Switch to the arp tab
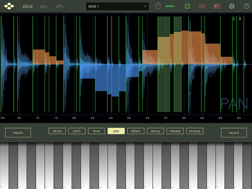This screenshot has height=189, width=252. (x=44, y=6)
